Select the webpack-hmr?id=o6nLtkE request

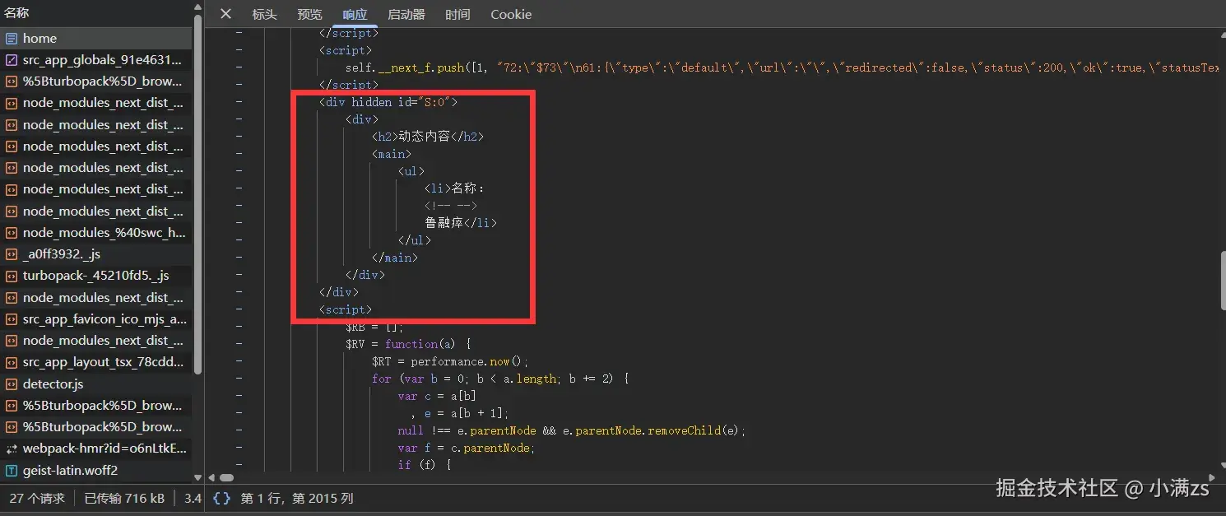point(96,449)
